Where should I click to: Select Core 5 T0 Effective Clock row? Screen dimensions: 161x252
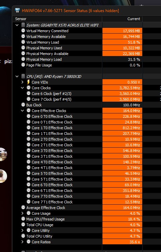coord(52,173)
